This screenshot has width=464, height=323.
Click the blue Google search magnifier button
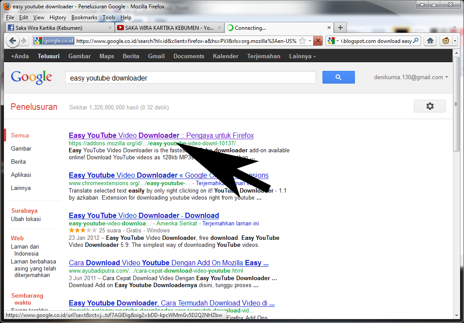point(338,77)
